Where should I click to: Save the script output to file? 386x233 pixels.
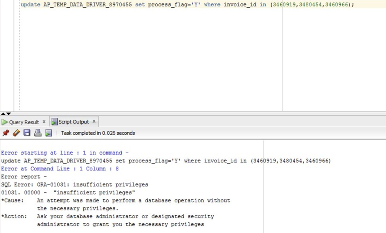click(x=27, y=133)
